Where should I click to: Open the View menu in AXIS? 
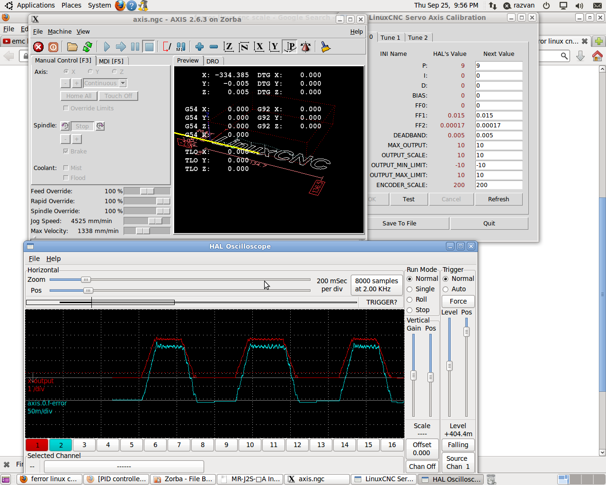(x=83, y=32)
